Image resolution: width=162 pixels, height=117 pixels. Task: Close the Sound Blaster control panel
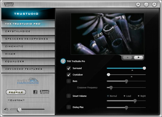154,5
